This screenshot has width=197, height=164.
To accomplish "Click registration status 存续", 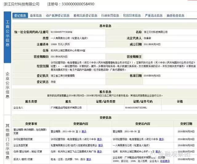I will coord(53,82).
